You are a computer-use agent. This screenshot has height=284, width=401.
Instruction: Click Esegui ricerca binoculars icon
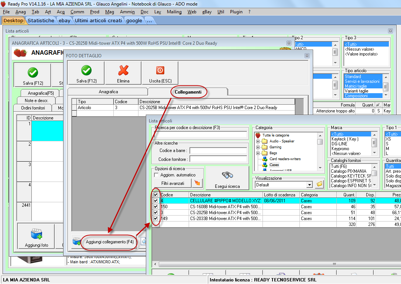pyautogui.click(x=227, y=175)
